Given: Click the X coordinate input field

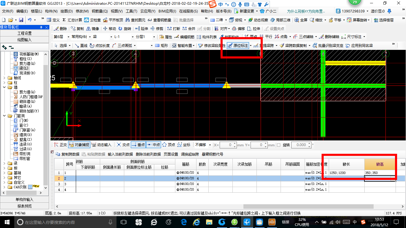Looking at the screenshot, I should [x=228, y=145].
